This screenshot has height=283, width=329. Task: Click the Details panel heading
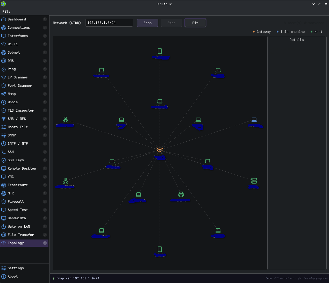297,40
